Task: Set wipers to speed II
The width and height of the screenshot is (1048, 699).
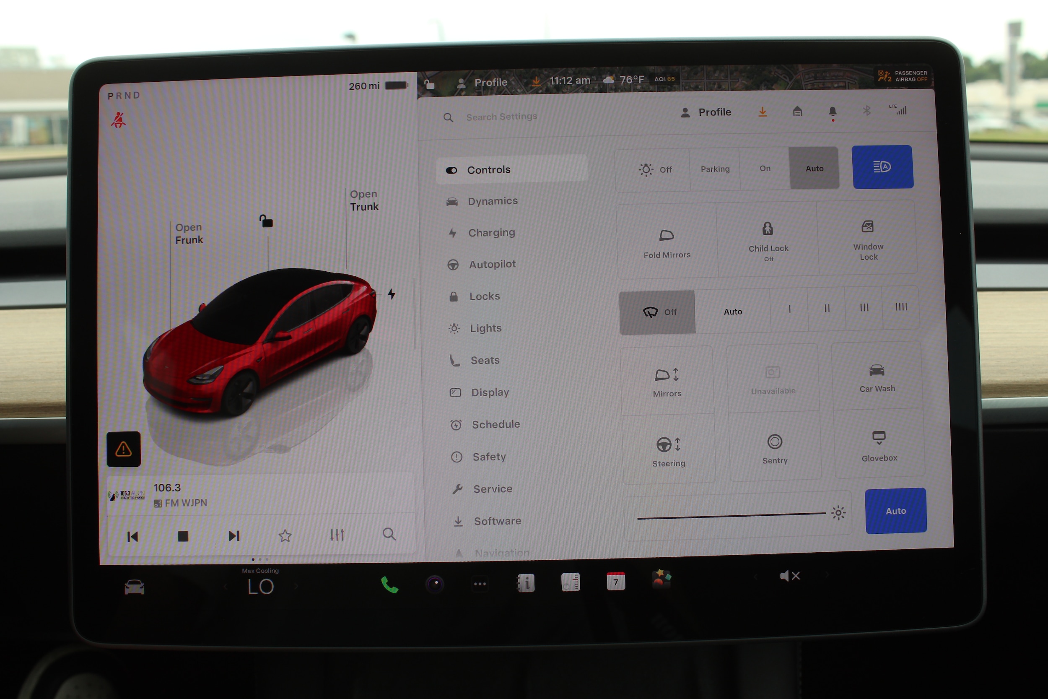Action: click(x=827, y=308)
